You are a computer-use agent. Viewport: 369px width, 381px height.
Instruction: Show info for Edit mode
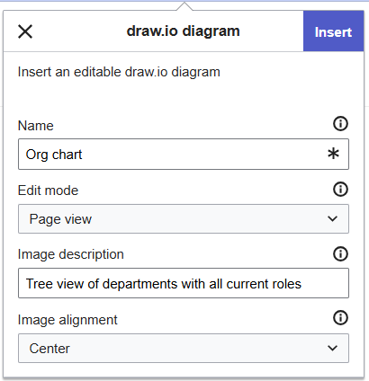(x=340, y=190)
